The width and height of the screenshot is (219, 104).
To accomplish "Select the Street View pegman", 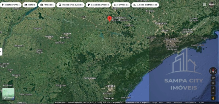I will point(213,98).
